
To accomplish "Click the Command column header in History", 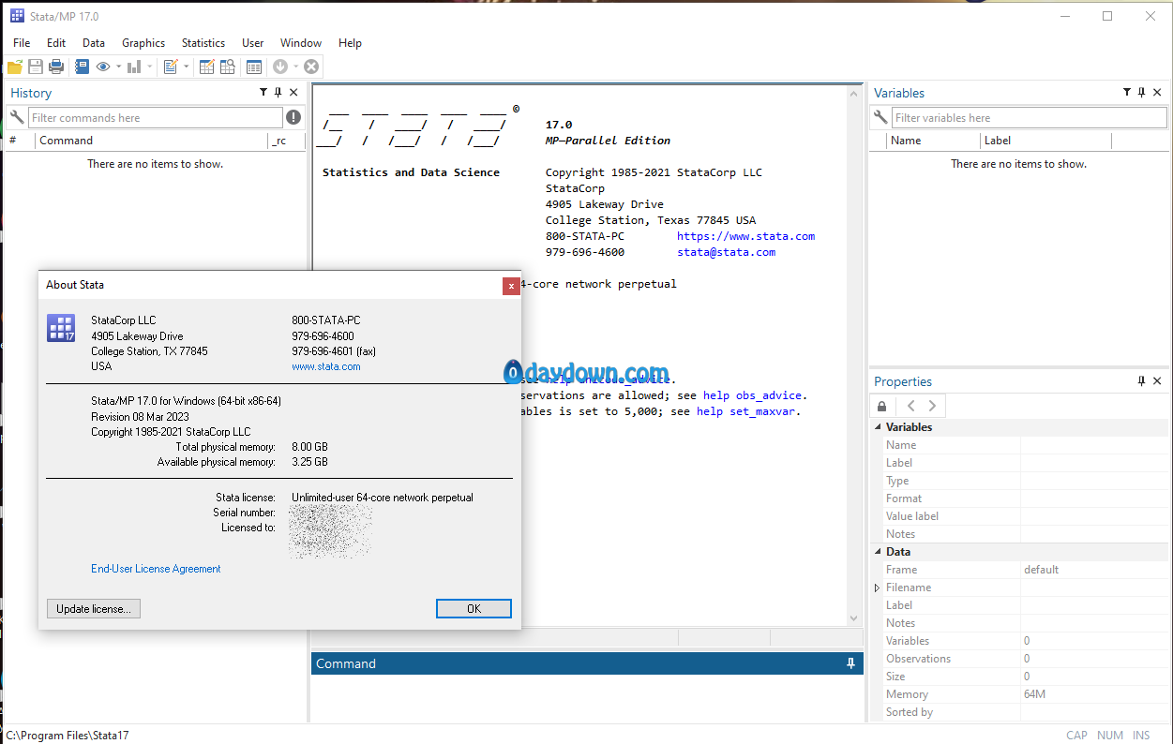I will click(x=152, y=141).
